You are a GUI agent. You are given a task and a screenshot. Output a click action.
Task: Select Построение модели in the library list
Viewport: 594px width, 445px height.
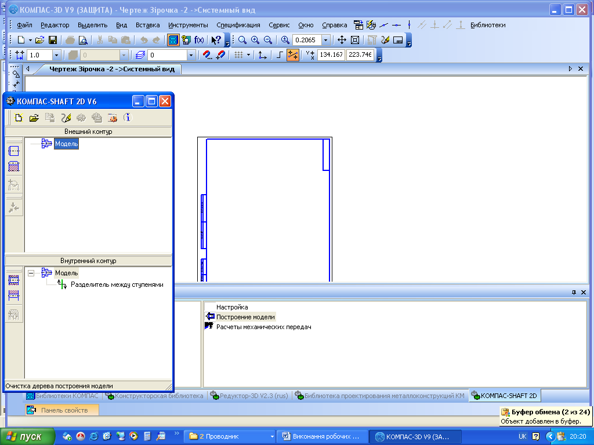pos(245,317)
